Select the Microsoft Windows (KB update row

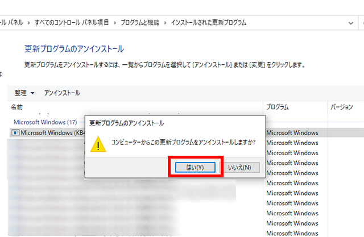pos(187,132)
